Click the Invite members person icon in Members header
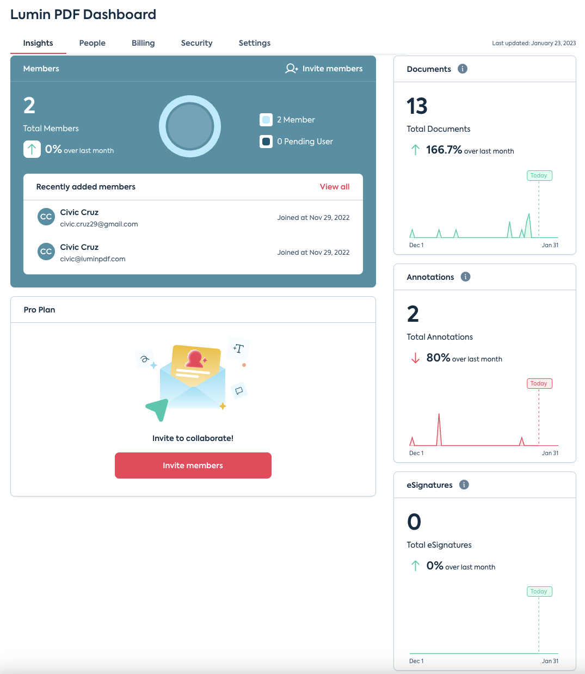The image size is (585, 674). (292, 69)
